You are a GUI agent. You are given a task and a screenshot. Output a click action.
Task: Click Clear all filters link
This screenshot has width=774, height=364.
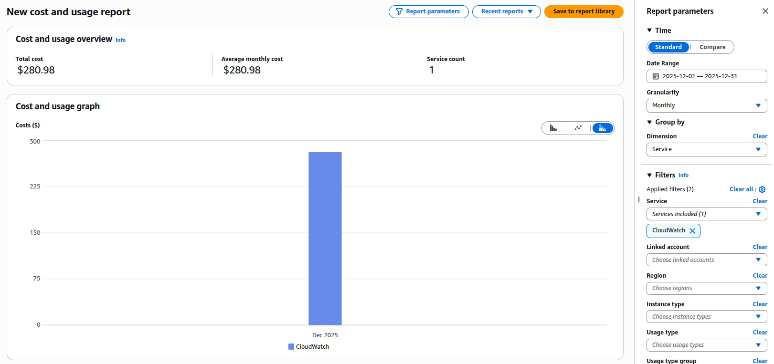(741, 189)
